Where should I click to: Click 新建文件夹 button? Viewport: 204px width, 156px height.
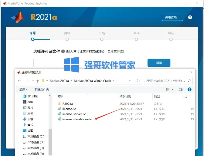[42, 90]
